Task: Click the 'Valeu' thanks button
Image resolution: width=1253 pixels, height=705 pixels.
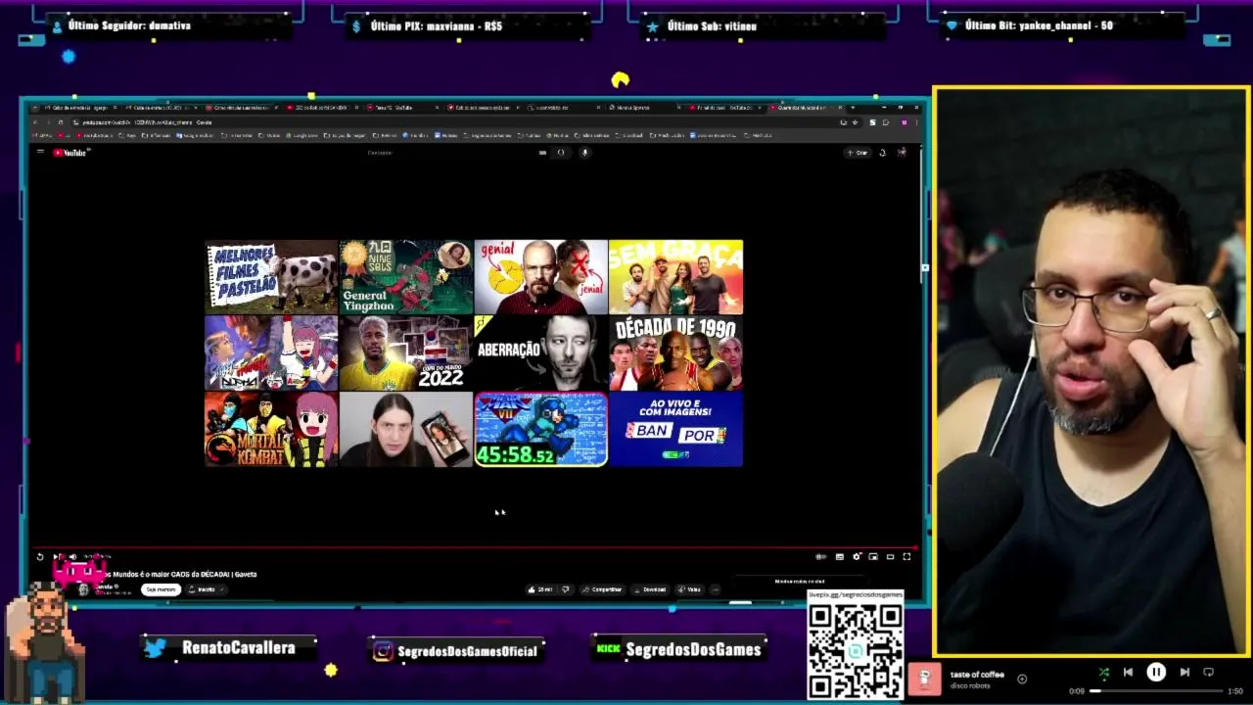Action: (689, 589)
